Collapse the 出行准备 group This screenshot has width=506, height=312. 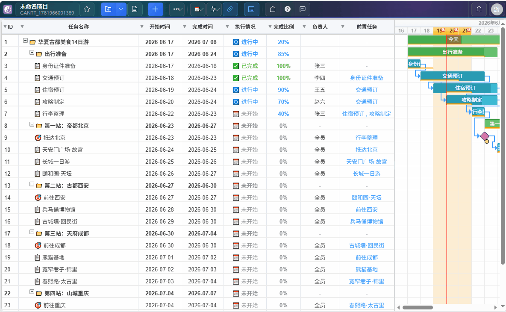click(x=32, y=52)
